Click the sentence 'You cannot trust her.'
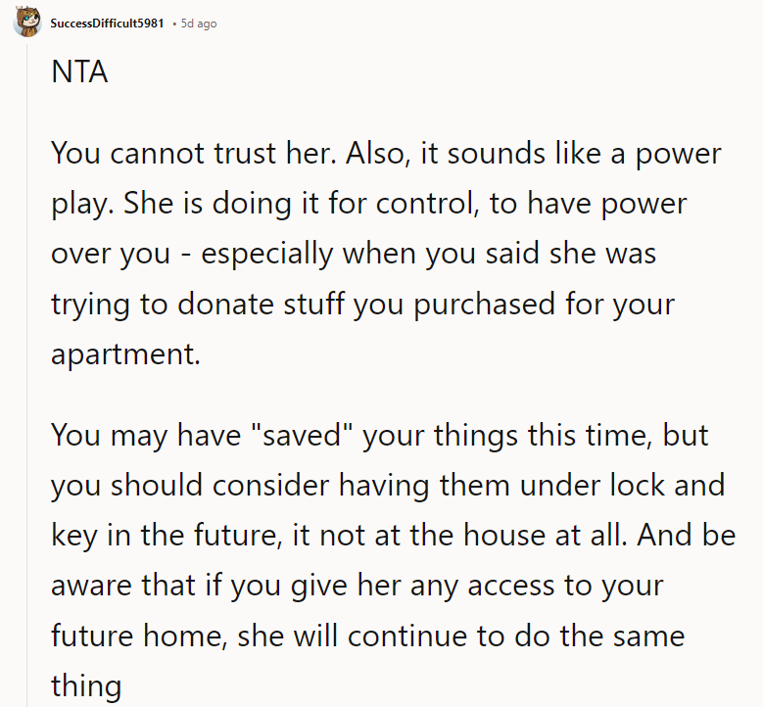This screenshot has width=763, height=707. [x=194, y=154]
